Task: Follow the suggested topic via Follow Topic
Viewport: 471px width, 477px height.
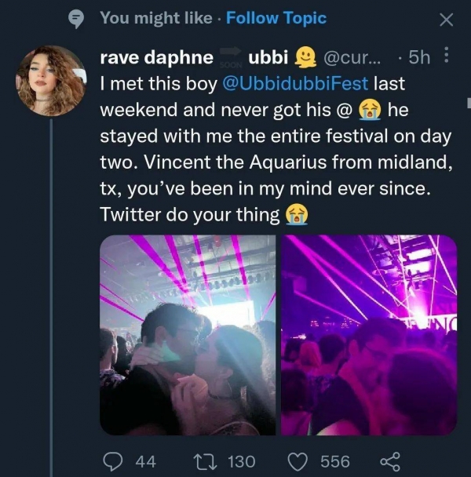Action: click(276, 19)
